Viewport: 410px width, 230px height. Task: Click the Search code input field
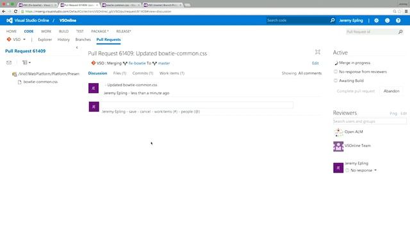coord(297,20)
